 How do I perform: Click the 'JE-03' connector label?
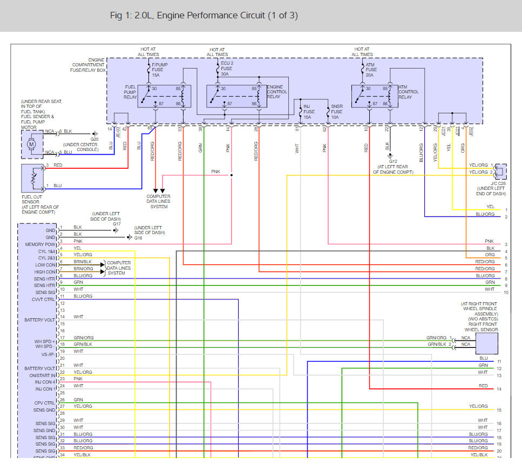118,132
